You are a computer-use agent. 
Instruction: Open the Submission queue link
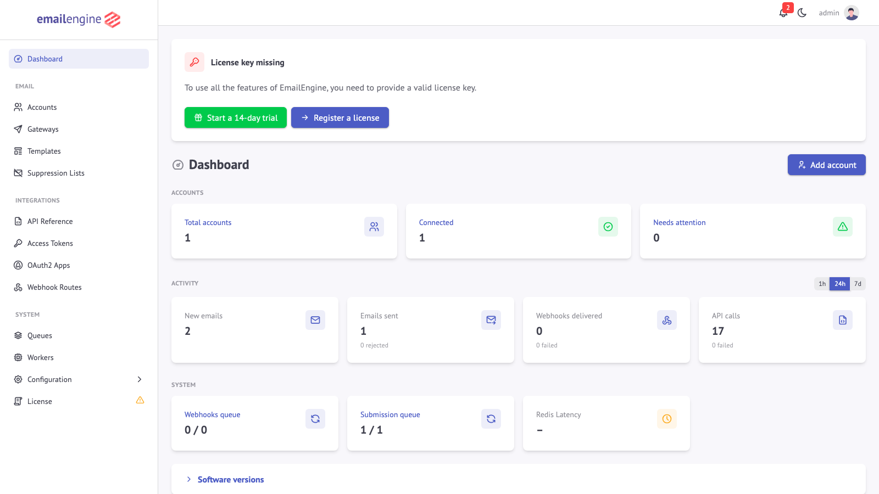[390, 414]
